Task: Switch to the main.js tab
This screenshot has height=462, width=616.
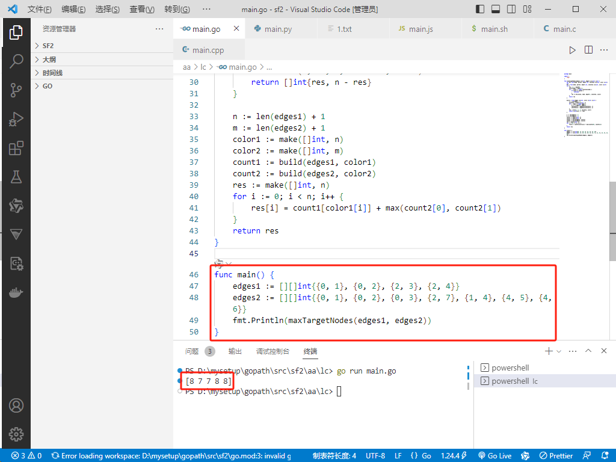Action: point(425,29)
